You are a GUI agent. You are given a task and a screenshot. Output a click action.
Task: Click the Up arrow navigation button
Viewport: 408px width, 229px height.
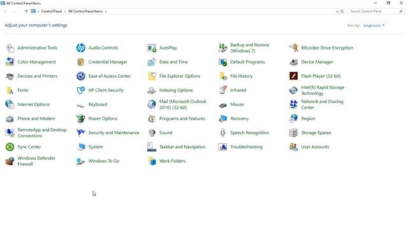pos(26,11)
